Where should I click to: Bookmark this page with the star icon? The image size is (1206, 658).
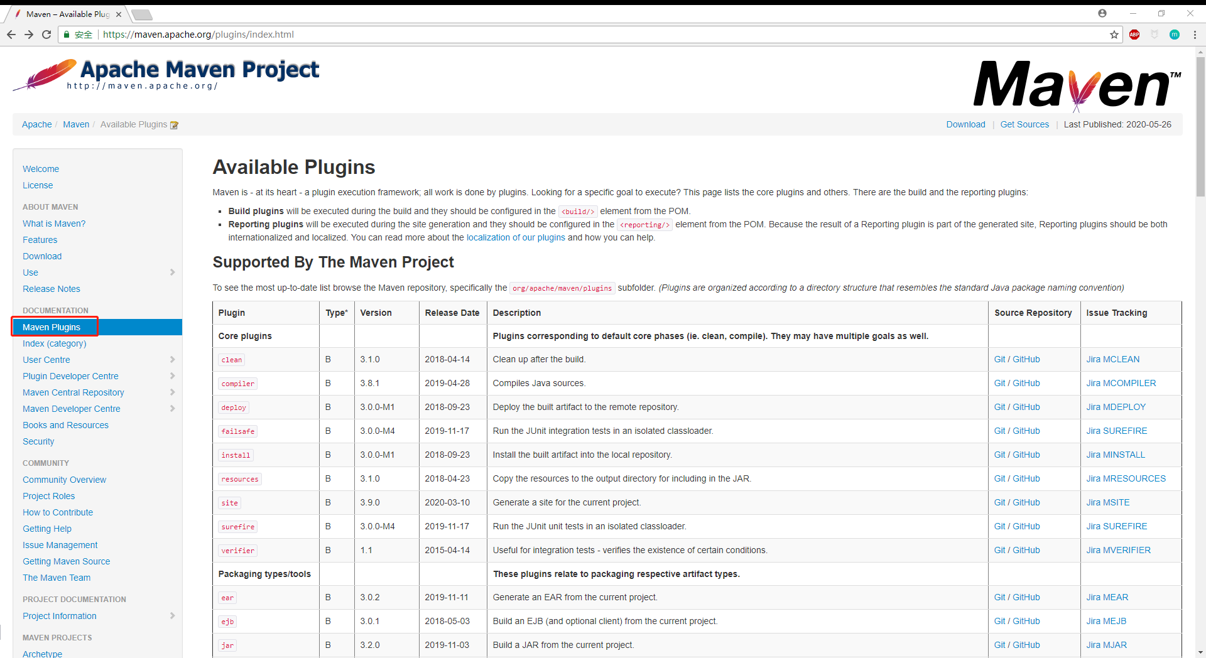tap(1114, 35)
